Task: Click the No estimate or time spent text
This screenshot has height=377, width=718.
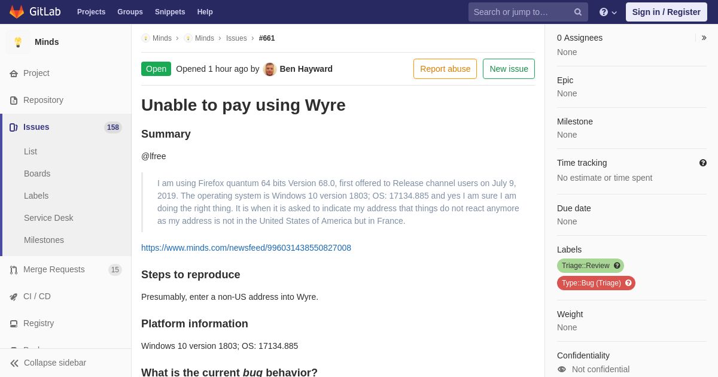Action: click(x=604, y=178)
